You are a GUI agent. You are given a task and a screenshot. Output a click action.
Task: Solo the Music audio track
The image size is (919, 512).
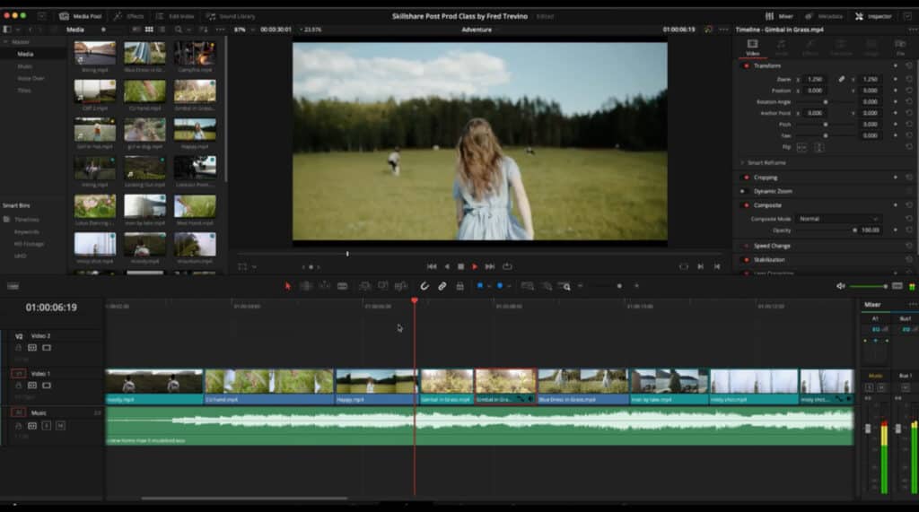tap(47, 426)
